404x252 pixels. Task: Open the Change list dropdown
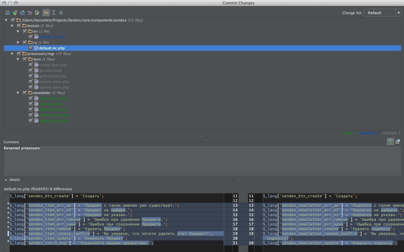coord(382,13)
